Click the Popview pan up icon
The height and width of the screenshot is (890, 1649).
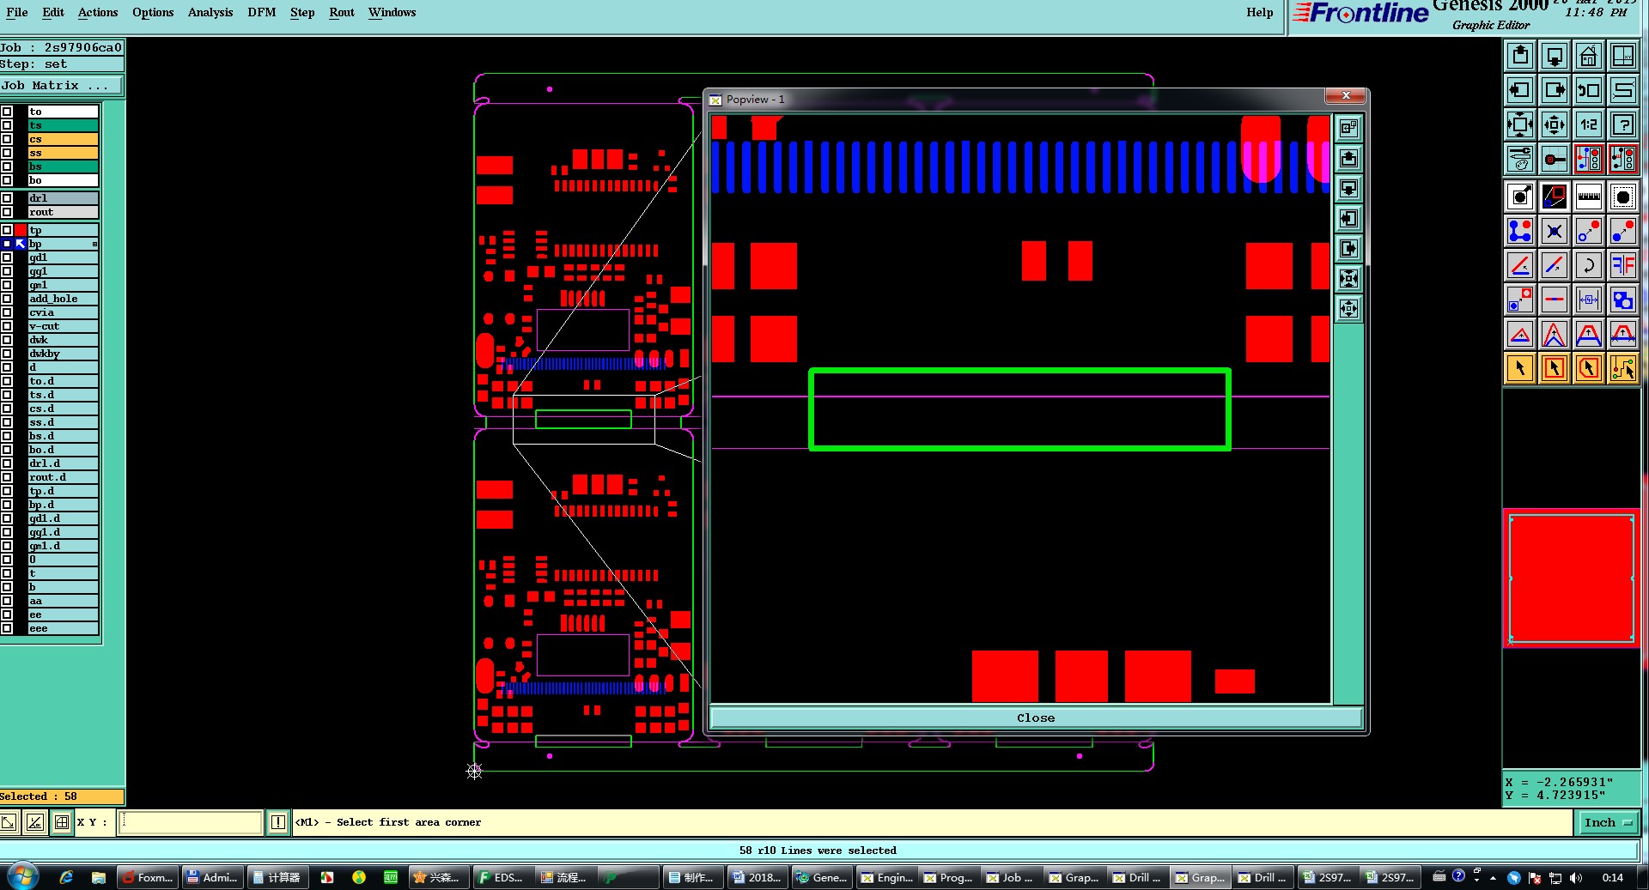point(1349,159)
